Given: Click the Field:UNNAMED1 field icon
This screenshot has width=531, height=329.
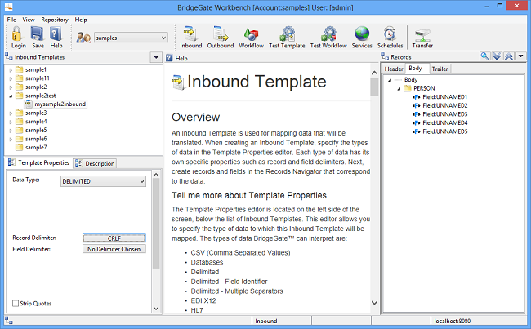Looking at the screenshot, I should (416, 97).
